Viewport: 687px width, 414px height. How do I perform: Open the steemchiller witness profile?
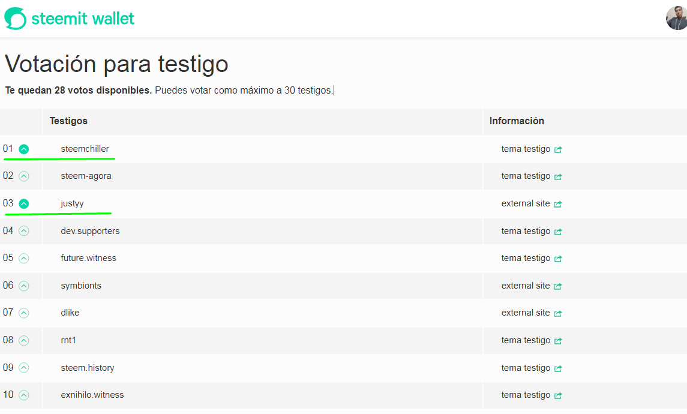pos(85,149)
